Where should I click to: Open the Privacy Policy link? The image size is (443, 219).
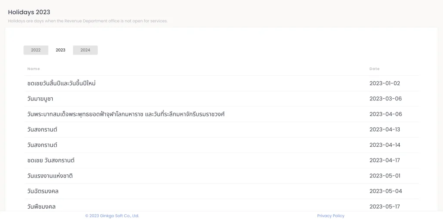click(331, 216)
